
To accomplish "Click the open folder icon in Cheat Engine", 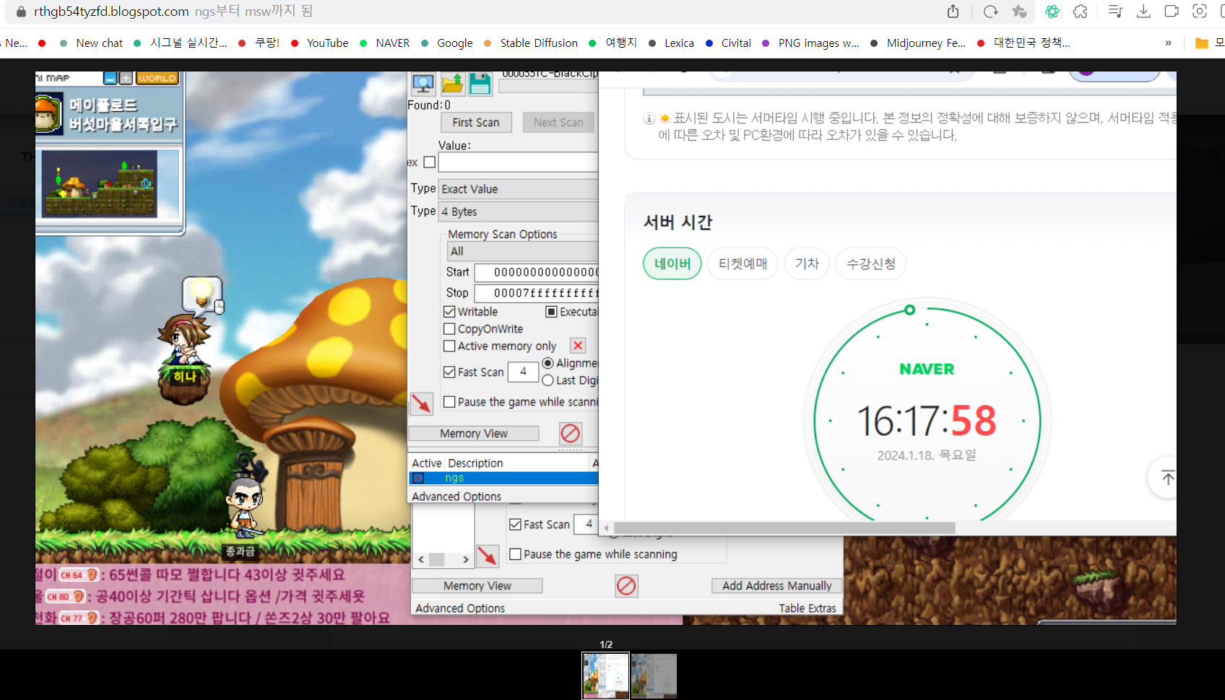I will [x=452, y=84].
